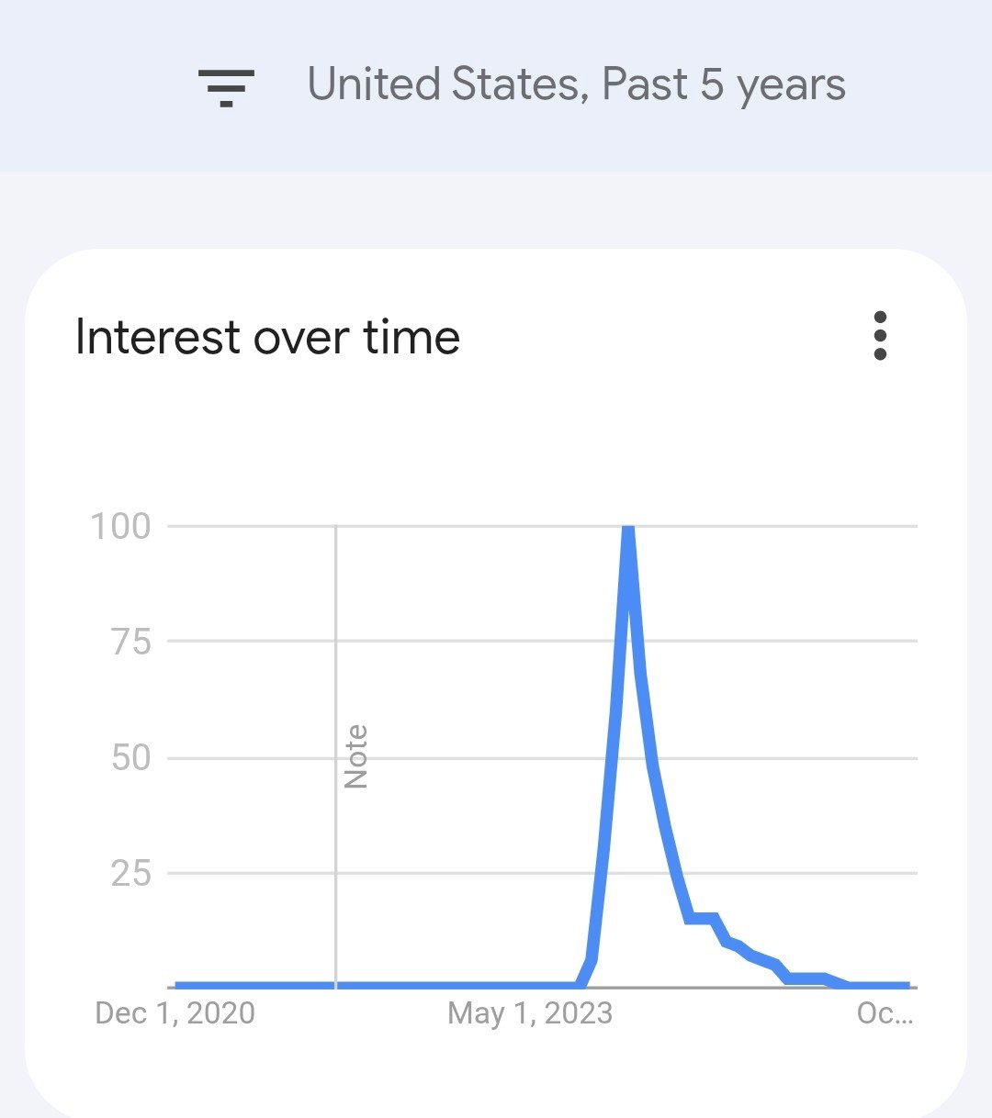Click the '25' y-axis label
The image size is (992, 1118).
pyautogui.click(x=130, y=874)
